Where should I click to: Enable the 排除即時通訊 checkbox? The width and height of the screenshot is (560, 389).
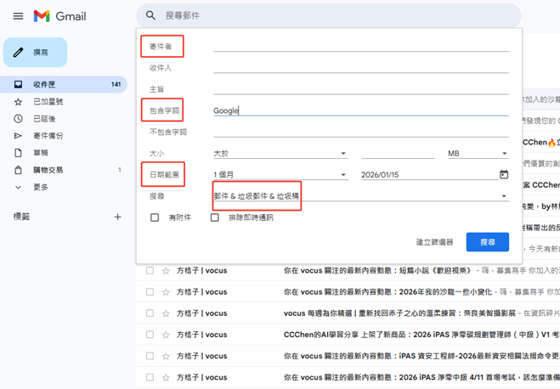coord(215,217)
